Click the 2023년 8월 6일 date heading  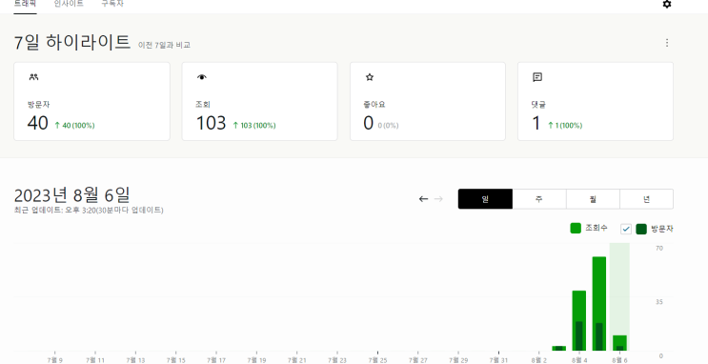coord(72,195)
